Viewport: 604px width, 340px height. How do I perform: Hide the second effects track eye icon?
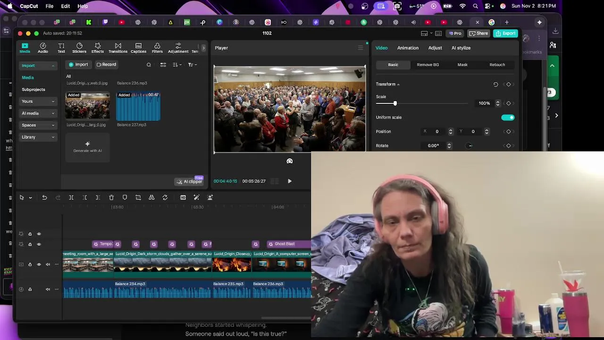pyautogui.click(x=39, y=244)
